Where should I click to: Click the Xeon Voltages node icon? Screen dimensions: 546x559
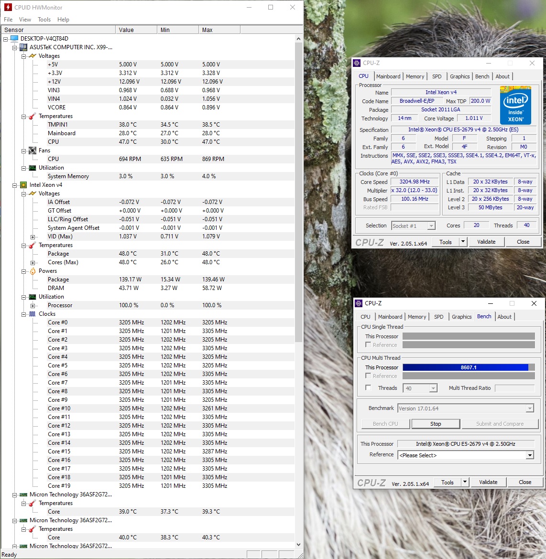coord(33,193)
